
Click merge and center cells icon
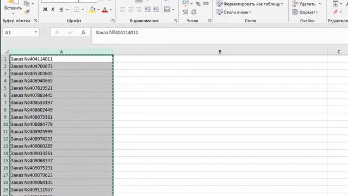(167, 9)
